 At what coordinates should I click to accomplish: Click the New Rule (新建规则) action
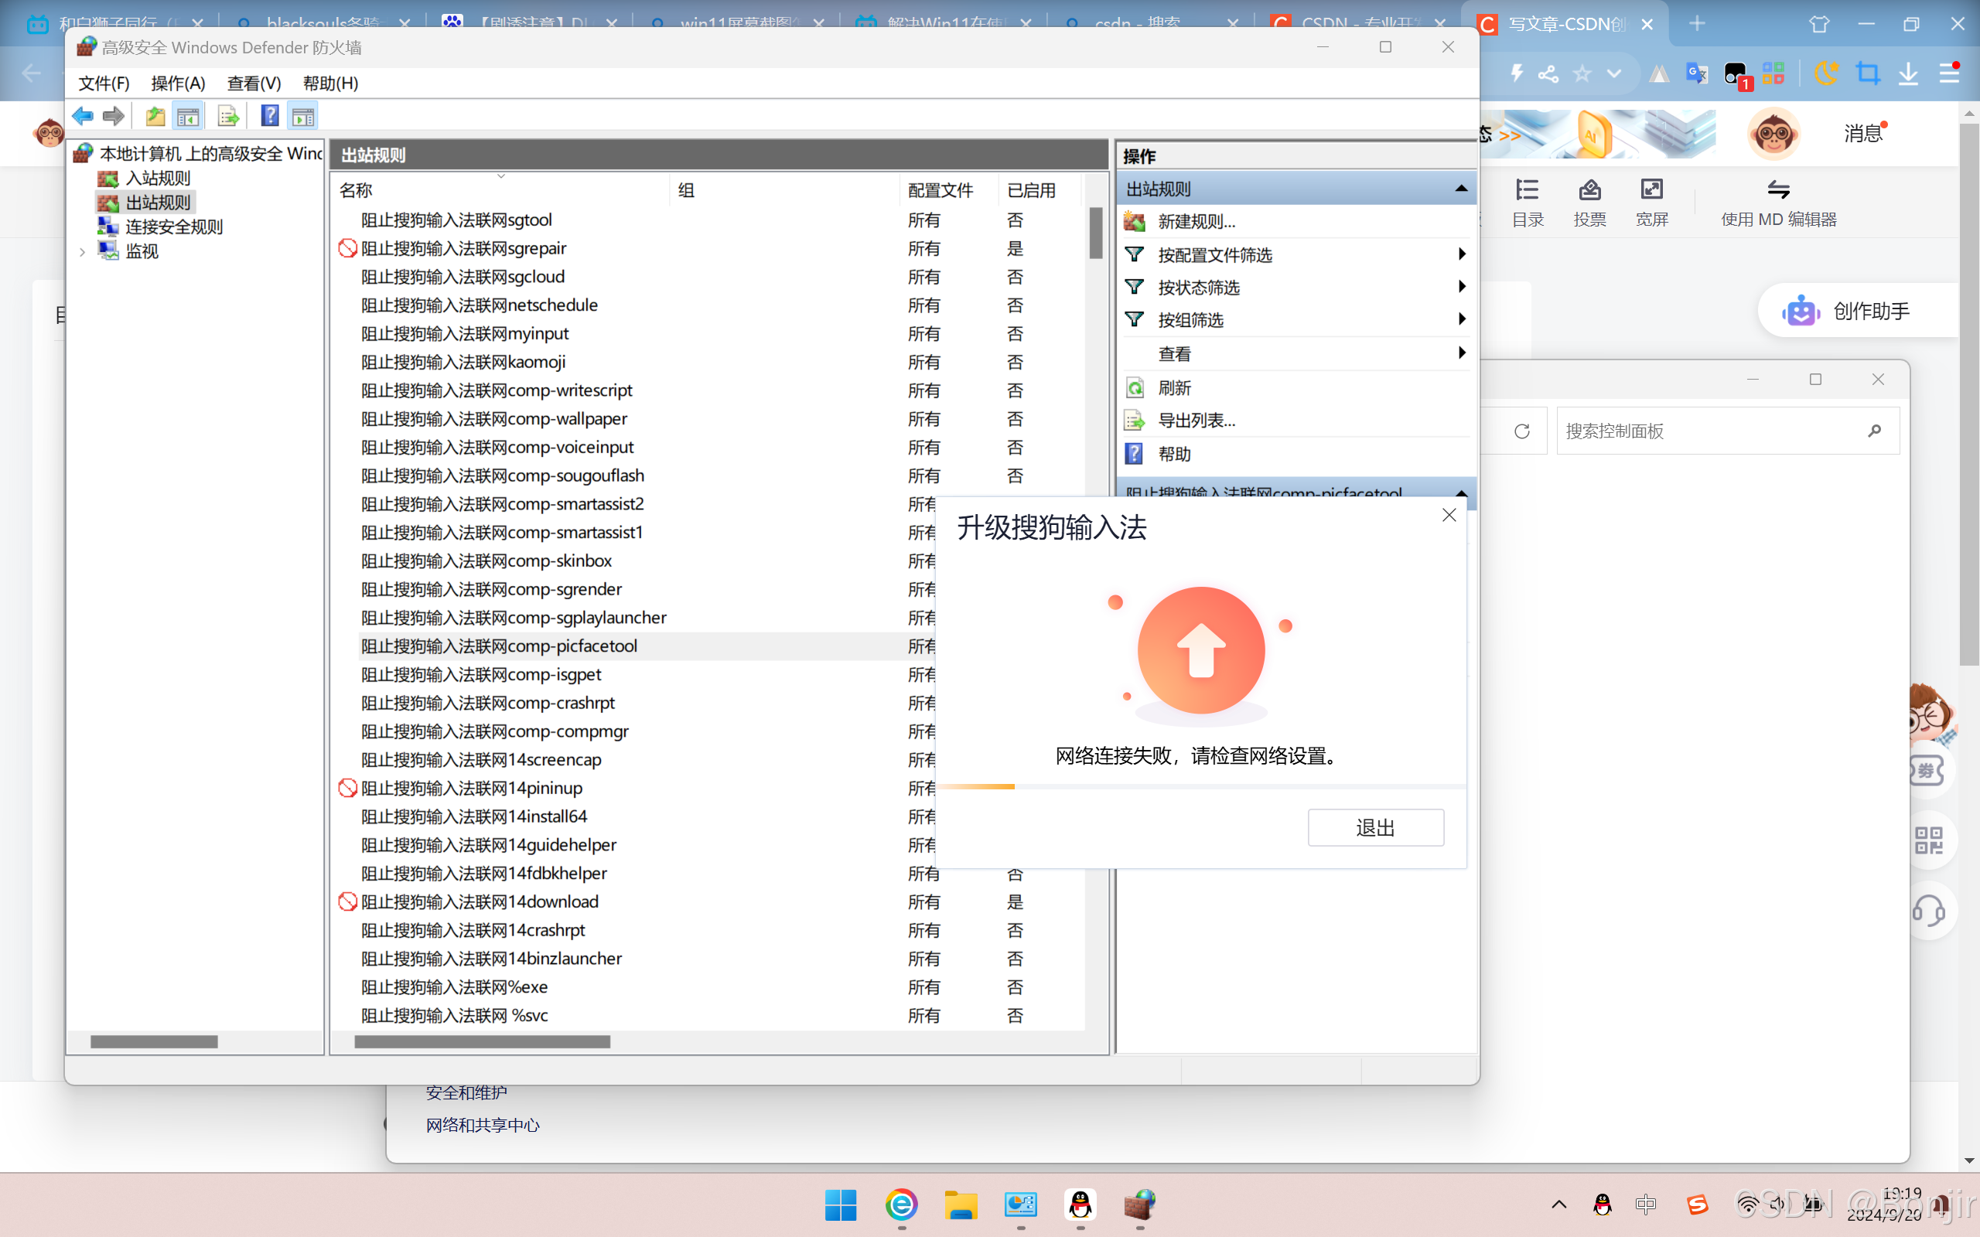click(x=1197, y=222)
